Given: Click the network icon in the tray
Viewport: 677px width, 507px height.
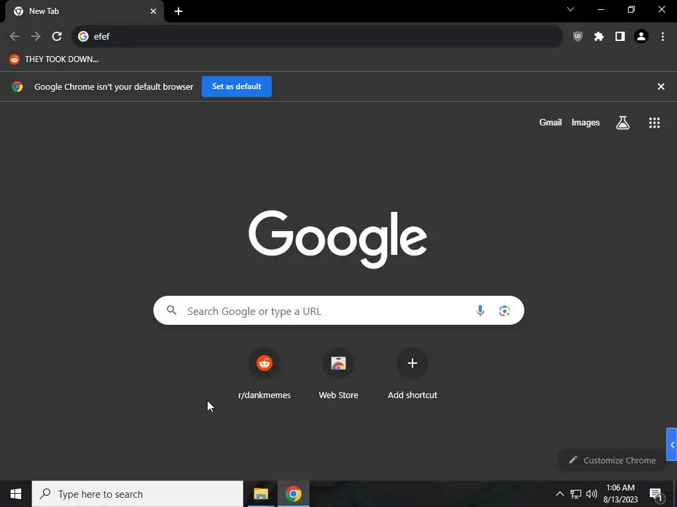Looking at the screenshot, I should pos(576,494).
